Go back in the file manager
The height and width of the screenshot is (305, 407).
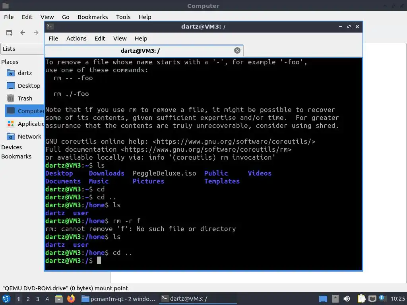point(23,33)
